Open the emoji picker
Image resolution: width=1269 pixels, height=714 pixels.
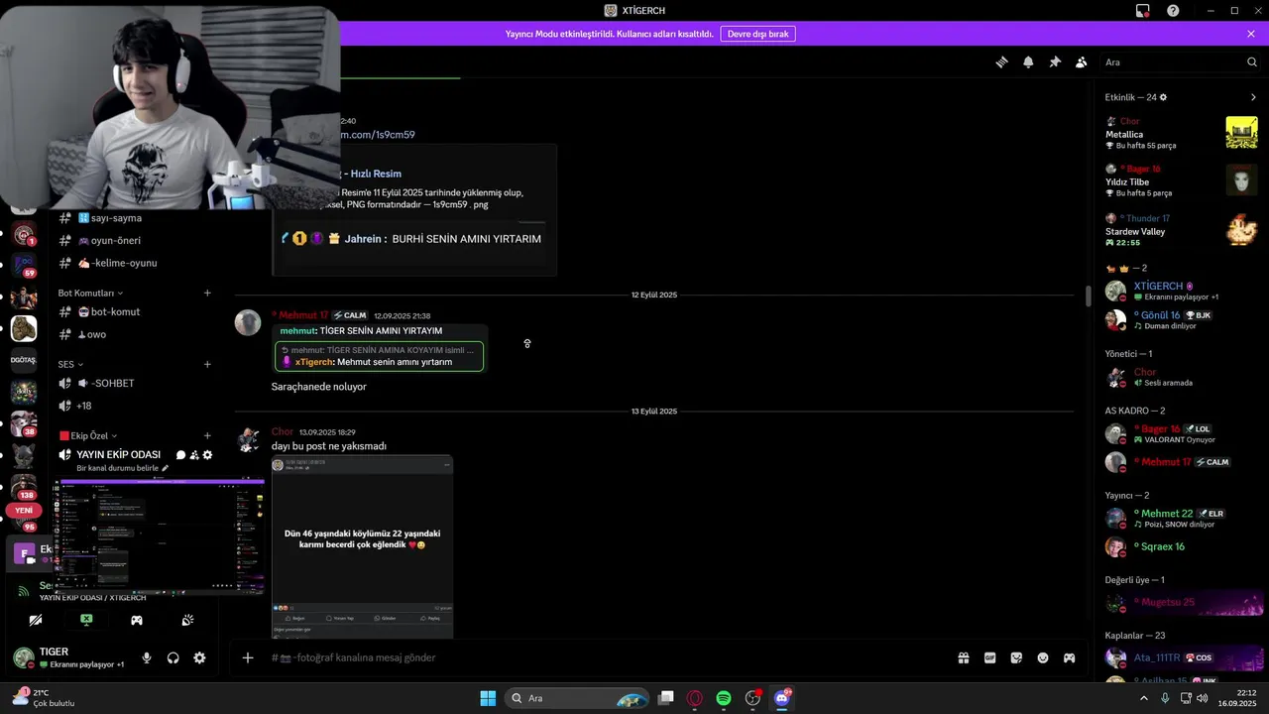[x=1043, y=657]
